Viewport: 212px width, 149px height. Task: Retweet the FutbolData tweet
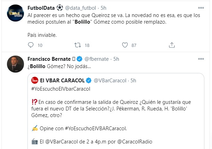point(78,45)
